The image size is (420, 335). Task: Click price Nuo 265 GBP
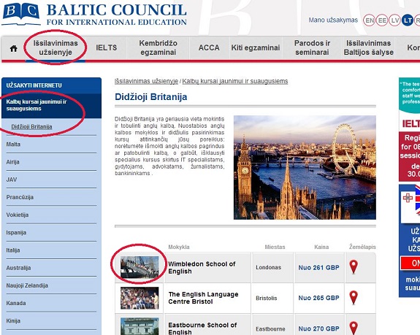tap(318, 298)
